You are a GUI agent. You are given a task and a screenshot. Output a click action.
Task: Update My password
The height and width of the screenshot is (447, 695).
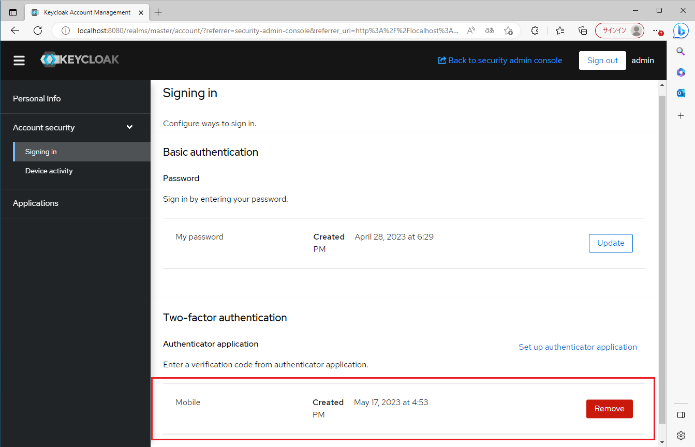[611, 243]
